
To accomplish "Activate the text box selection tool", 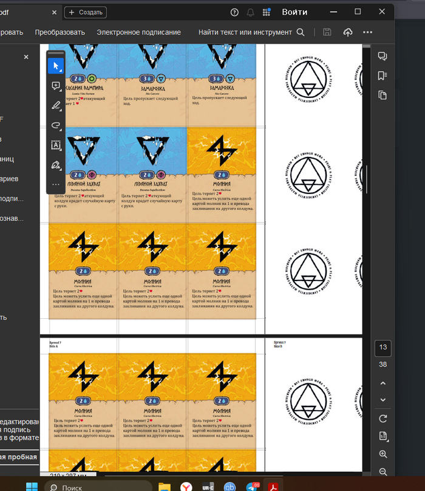I will 56,145.
